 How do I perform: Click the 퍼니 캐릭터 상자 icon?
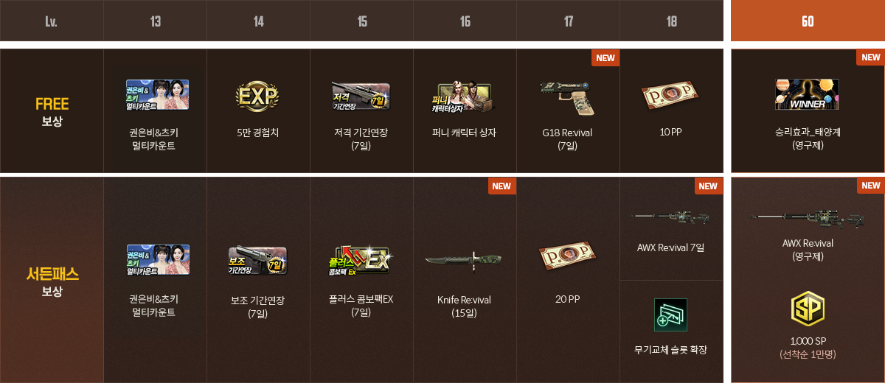coord(464,96)
